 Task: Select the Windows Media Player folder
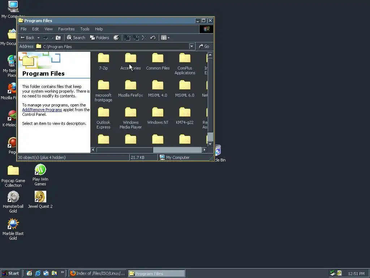pos(130,118)
